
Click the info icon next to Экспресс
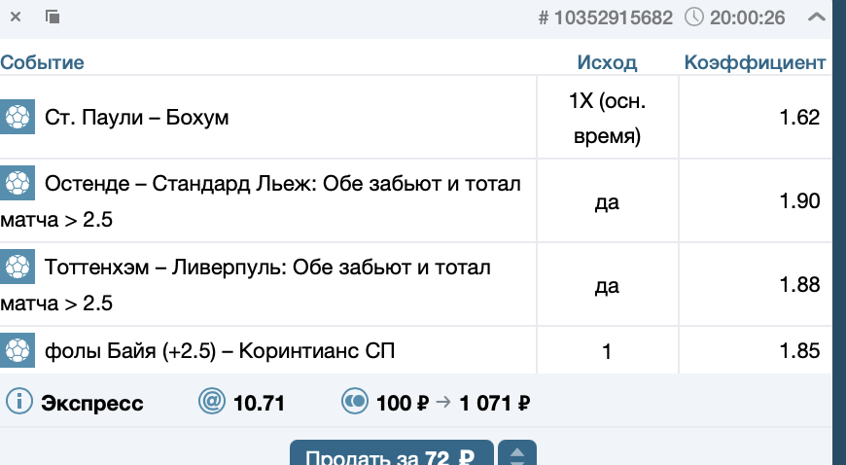(x=18, y=402)
